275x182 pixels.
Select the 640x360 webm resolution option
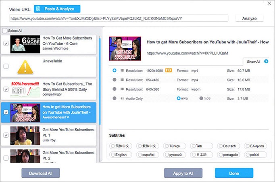tap(115, 89)
